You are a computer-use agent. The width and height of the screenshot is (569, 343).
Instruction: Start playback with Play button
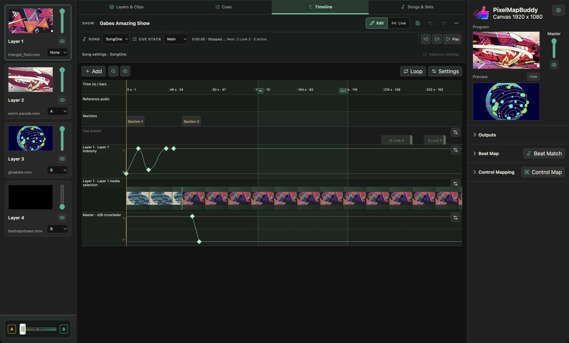[452, 39]
